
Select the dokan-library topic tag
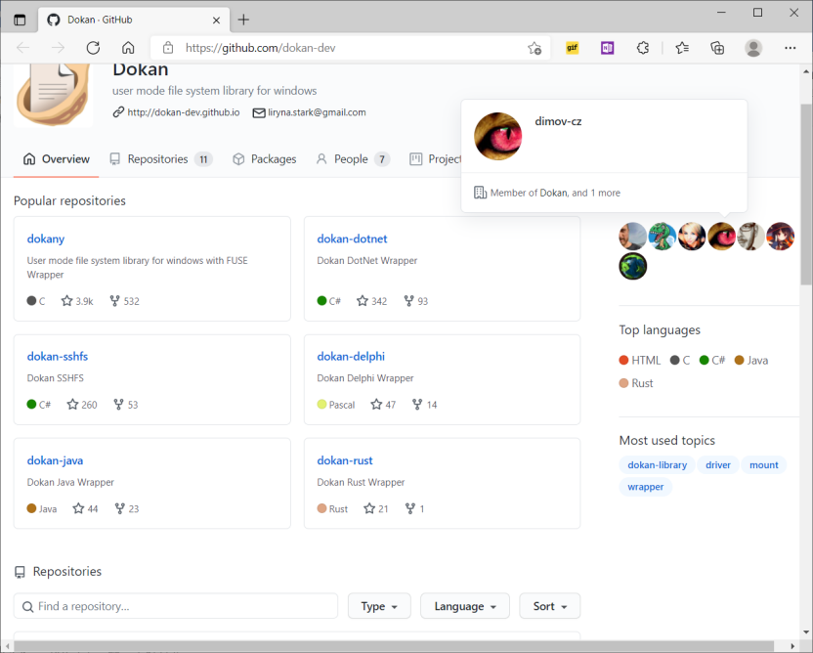pyautogui.click(x=657, y=465)
